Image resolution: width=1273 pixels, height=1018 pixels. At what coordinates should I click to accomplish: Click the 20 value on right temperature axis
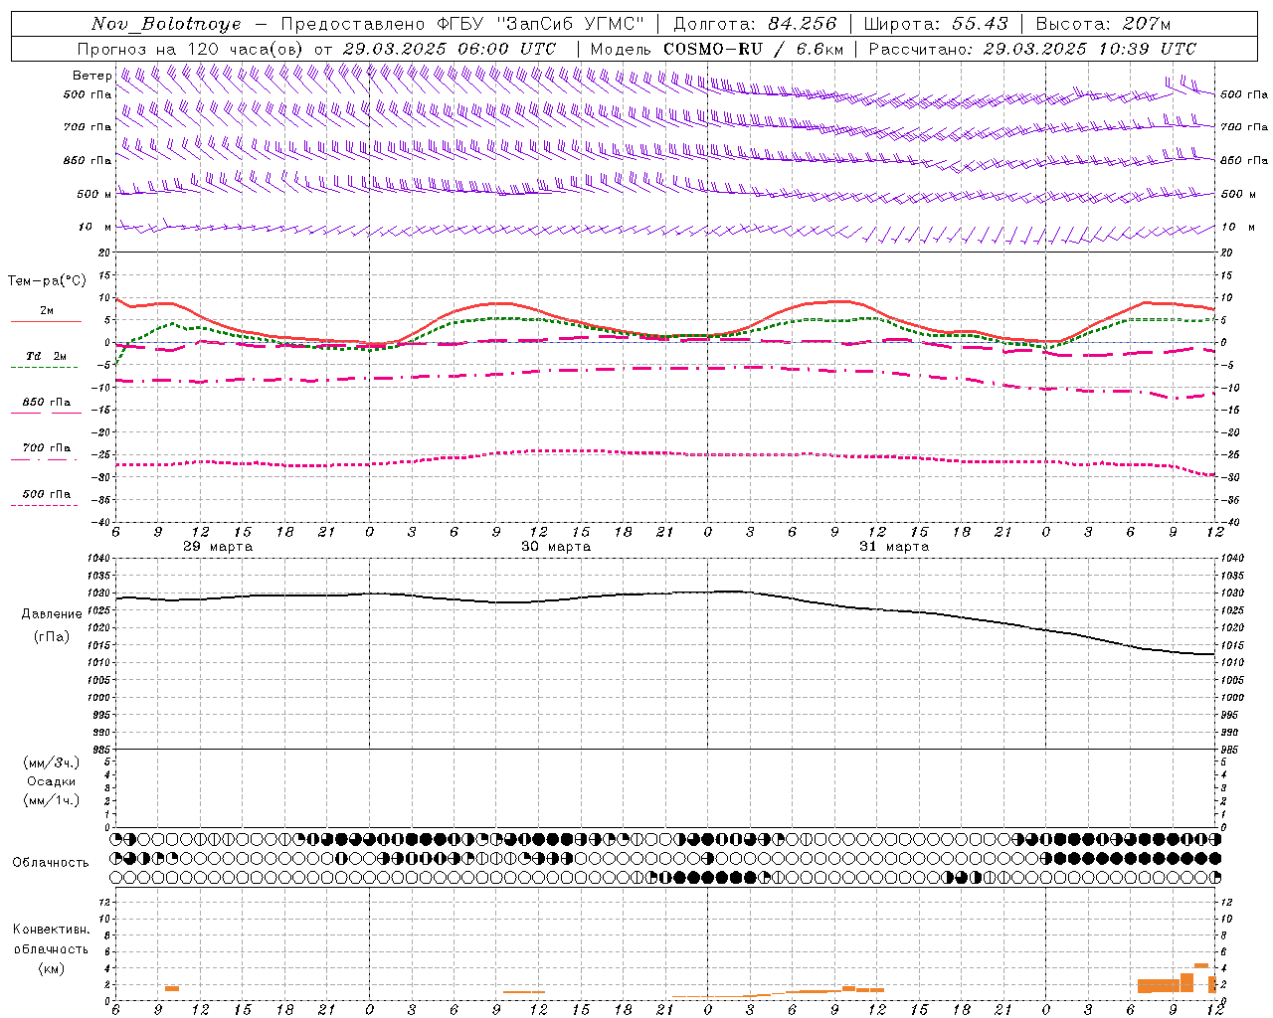(1227, 254)
